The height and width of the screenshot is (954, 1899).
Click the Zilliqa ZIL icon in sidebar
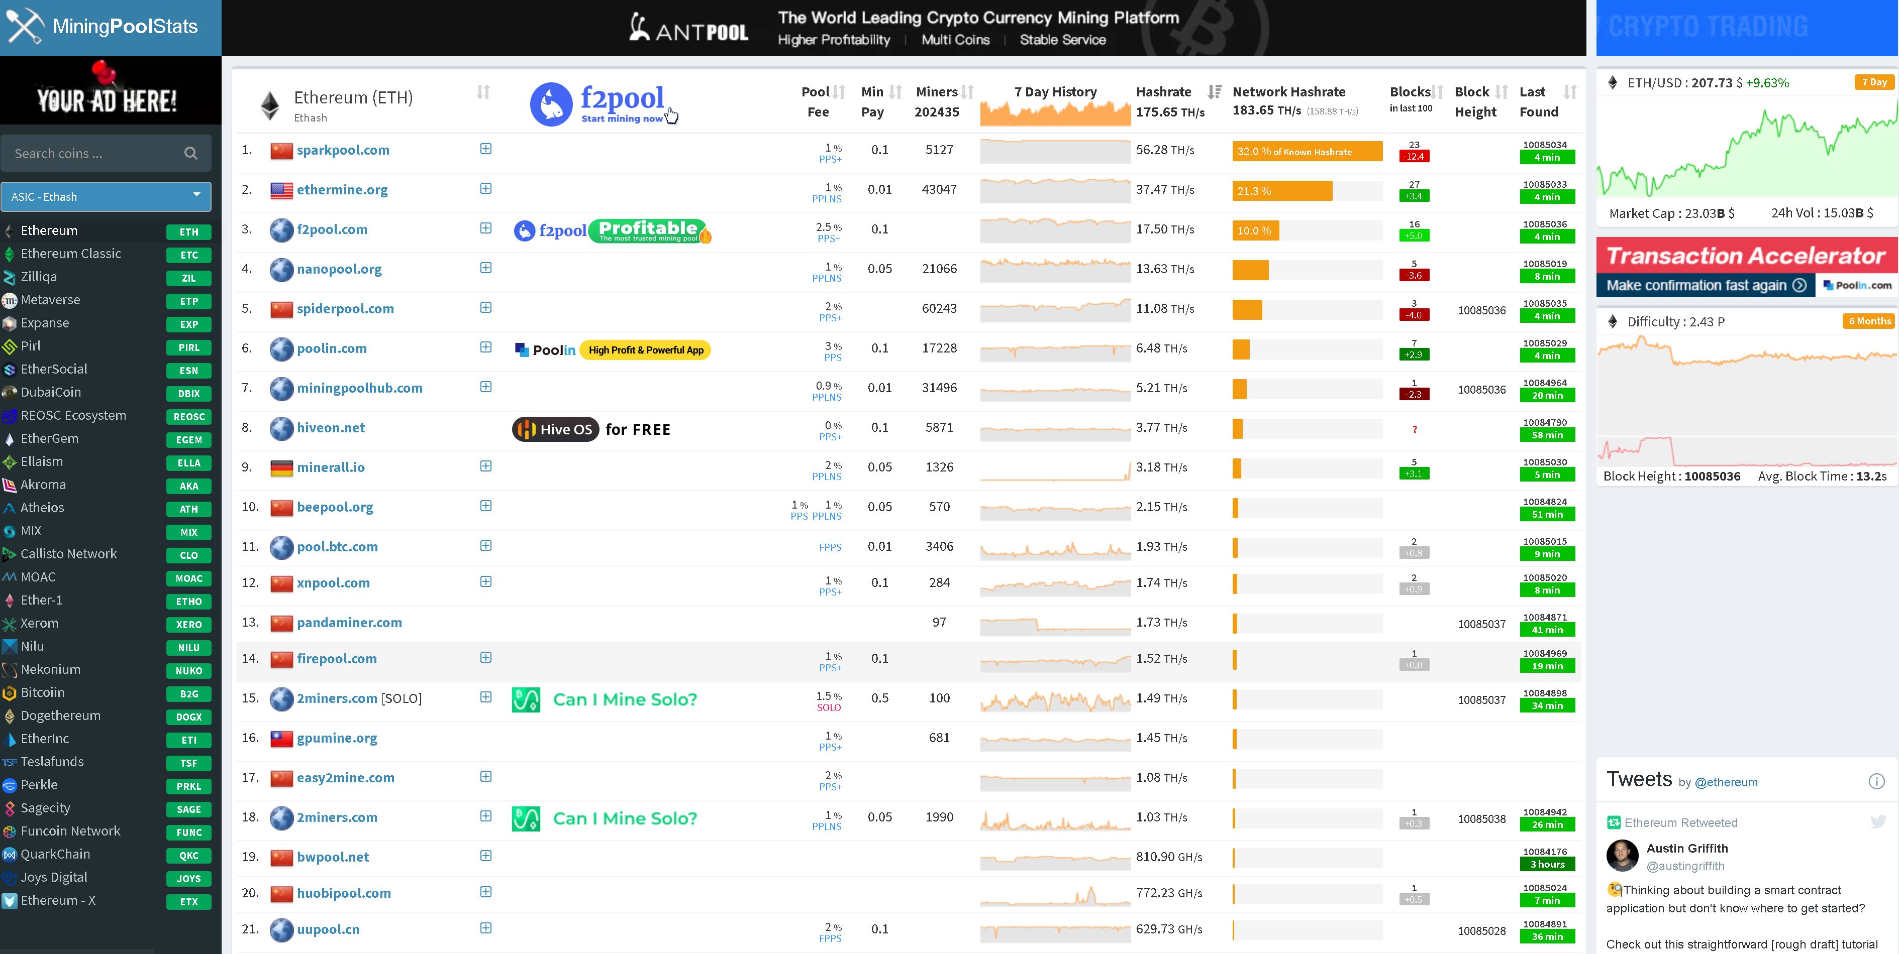12,276
